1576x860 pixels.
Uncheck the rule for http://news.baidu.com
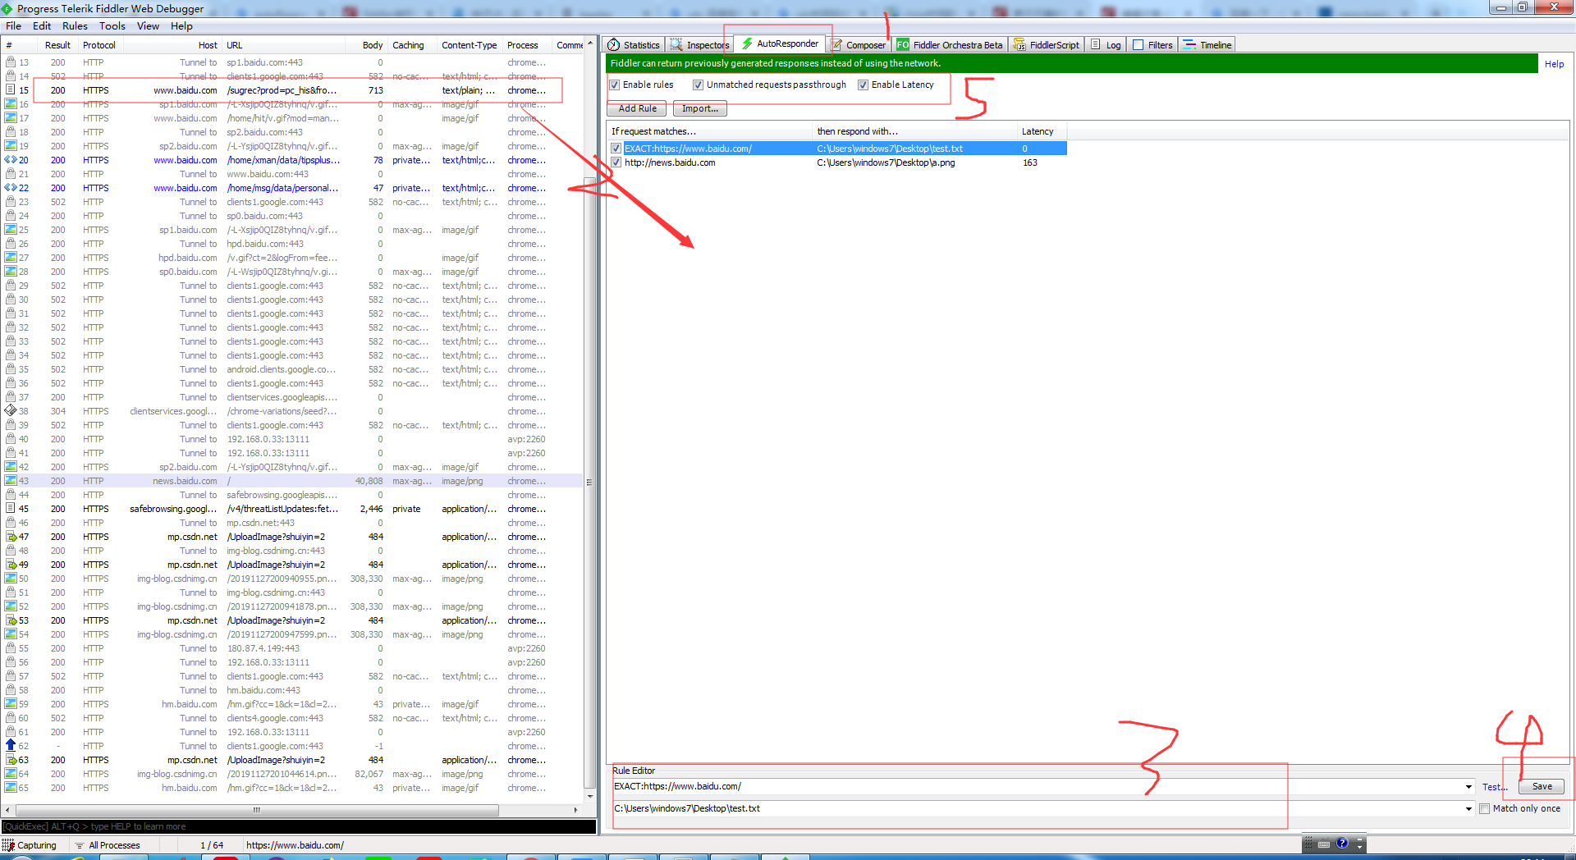pos(616,162)
